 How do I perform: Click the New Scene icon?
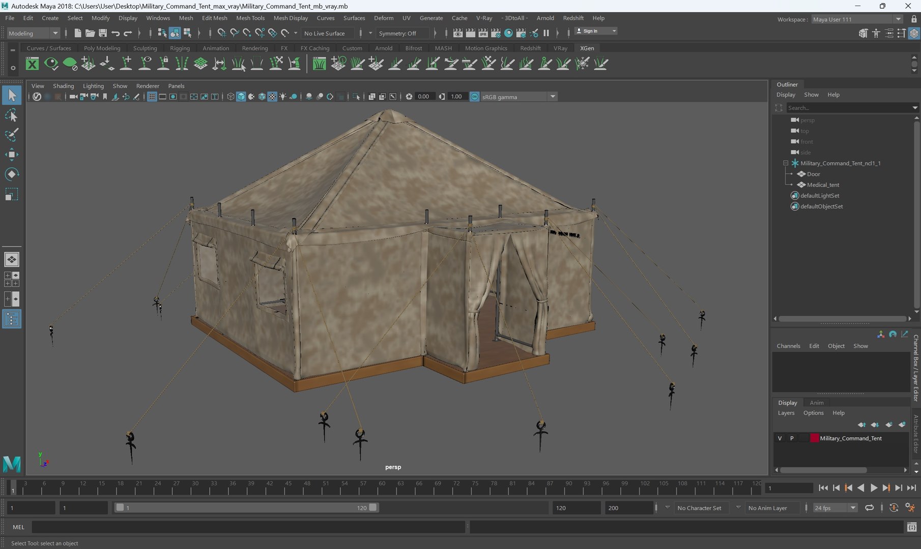click(77, 33)
